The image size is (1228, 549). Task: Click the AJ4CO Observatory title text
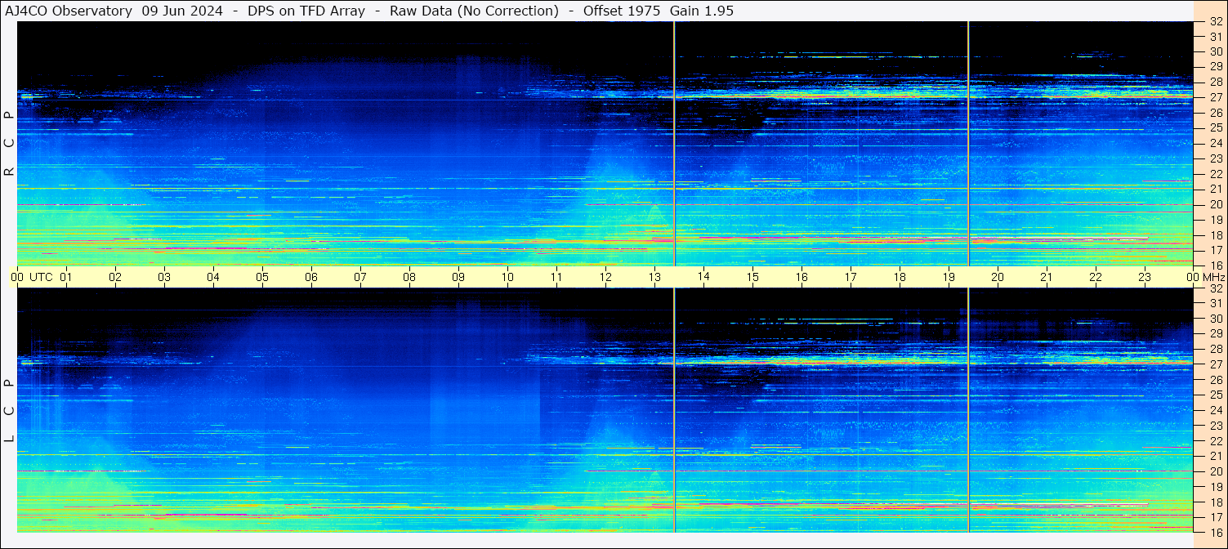(x=69, y=11)
